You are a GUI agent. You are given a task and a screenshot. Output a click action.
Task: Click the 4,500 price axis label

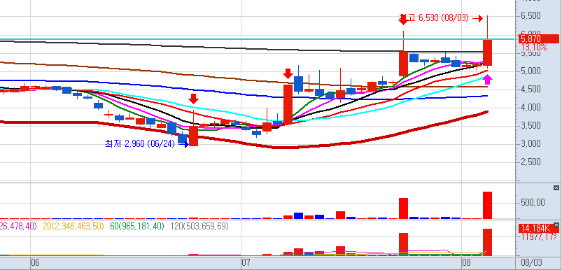[x=531, y=89]
